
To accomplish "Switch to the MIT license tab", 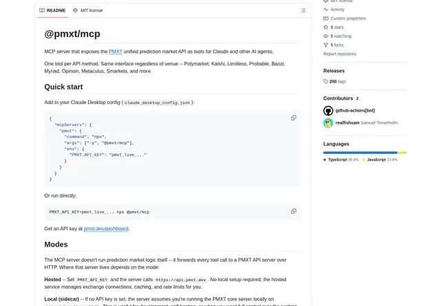I will pyautogui.click(x=88, y=10).
